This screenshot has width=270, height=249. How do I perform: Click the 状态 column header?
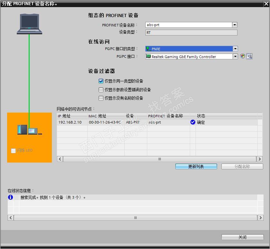[x=227, y=116]
